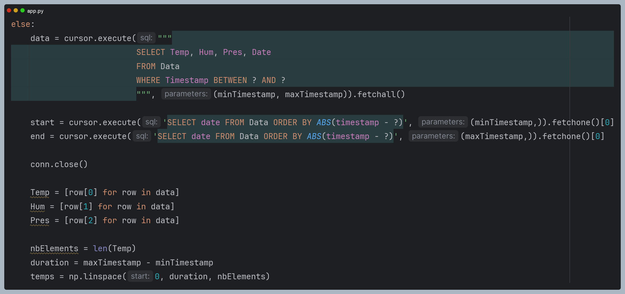Click the parameters: hint before fetchall()
This screenshot has height=294, width=625.
[x=186, y=94]
